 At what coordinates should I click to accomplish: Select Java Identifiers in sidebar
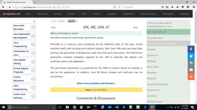[x=168, y=38]
